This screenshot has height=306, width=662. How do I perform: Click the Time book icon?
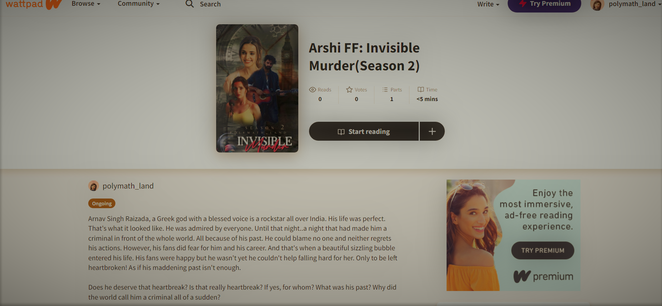(421, 90)
